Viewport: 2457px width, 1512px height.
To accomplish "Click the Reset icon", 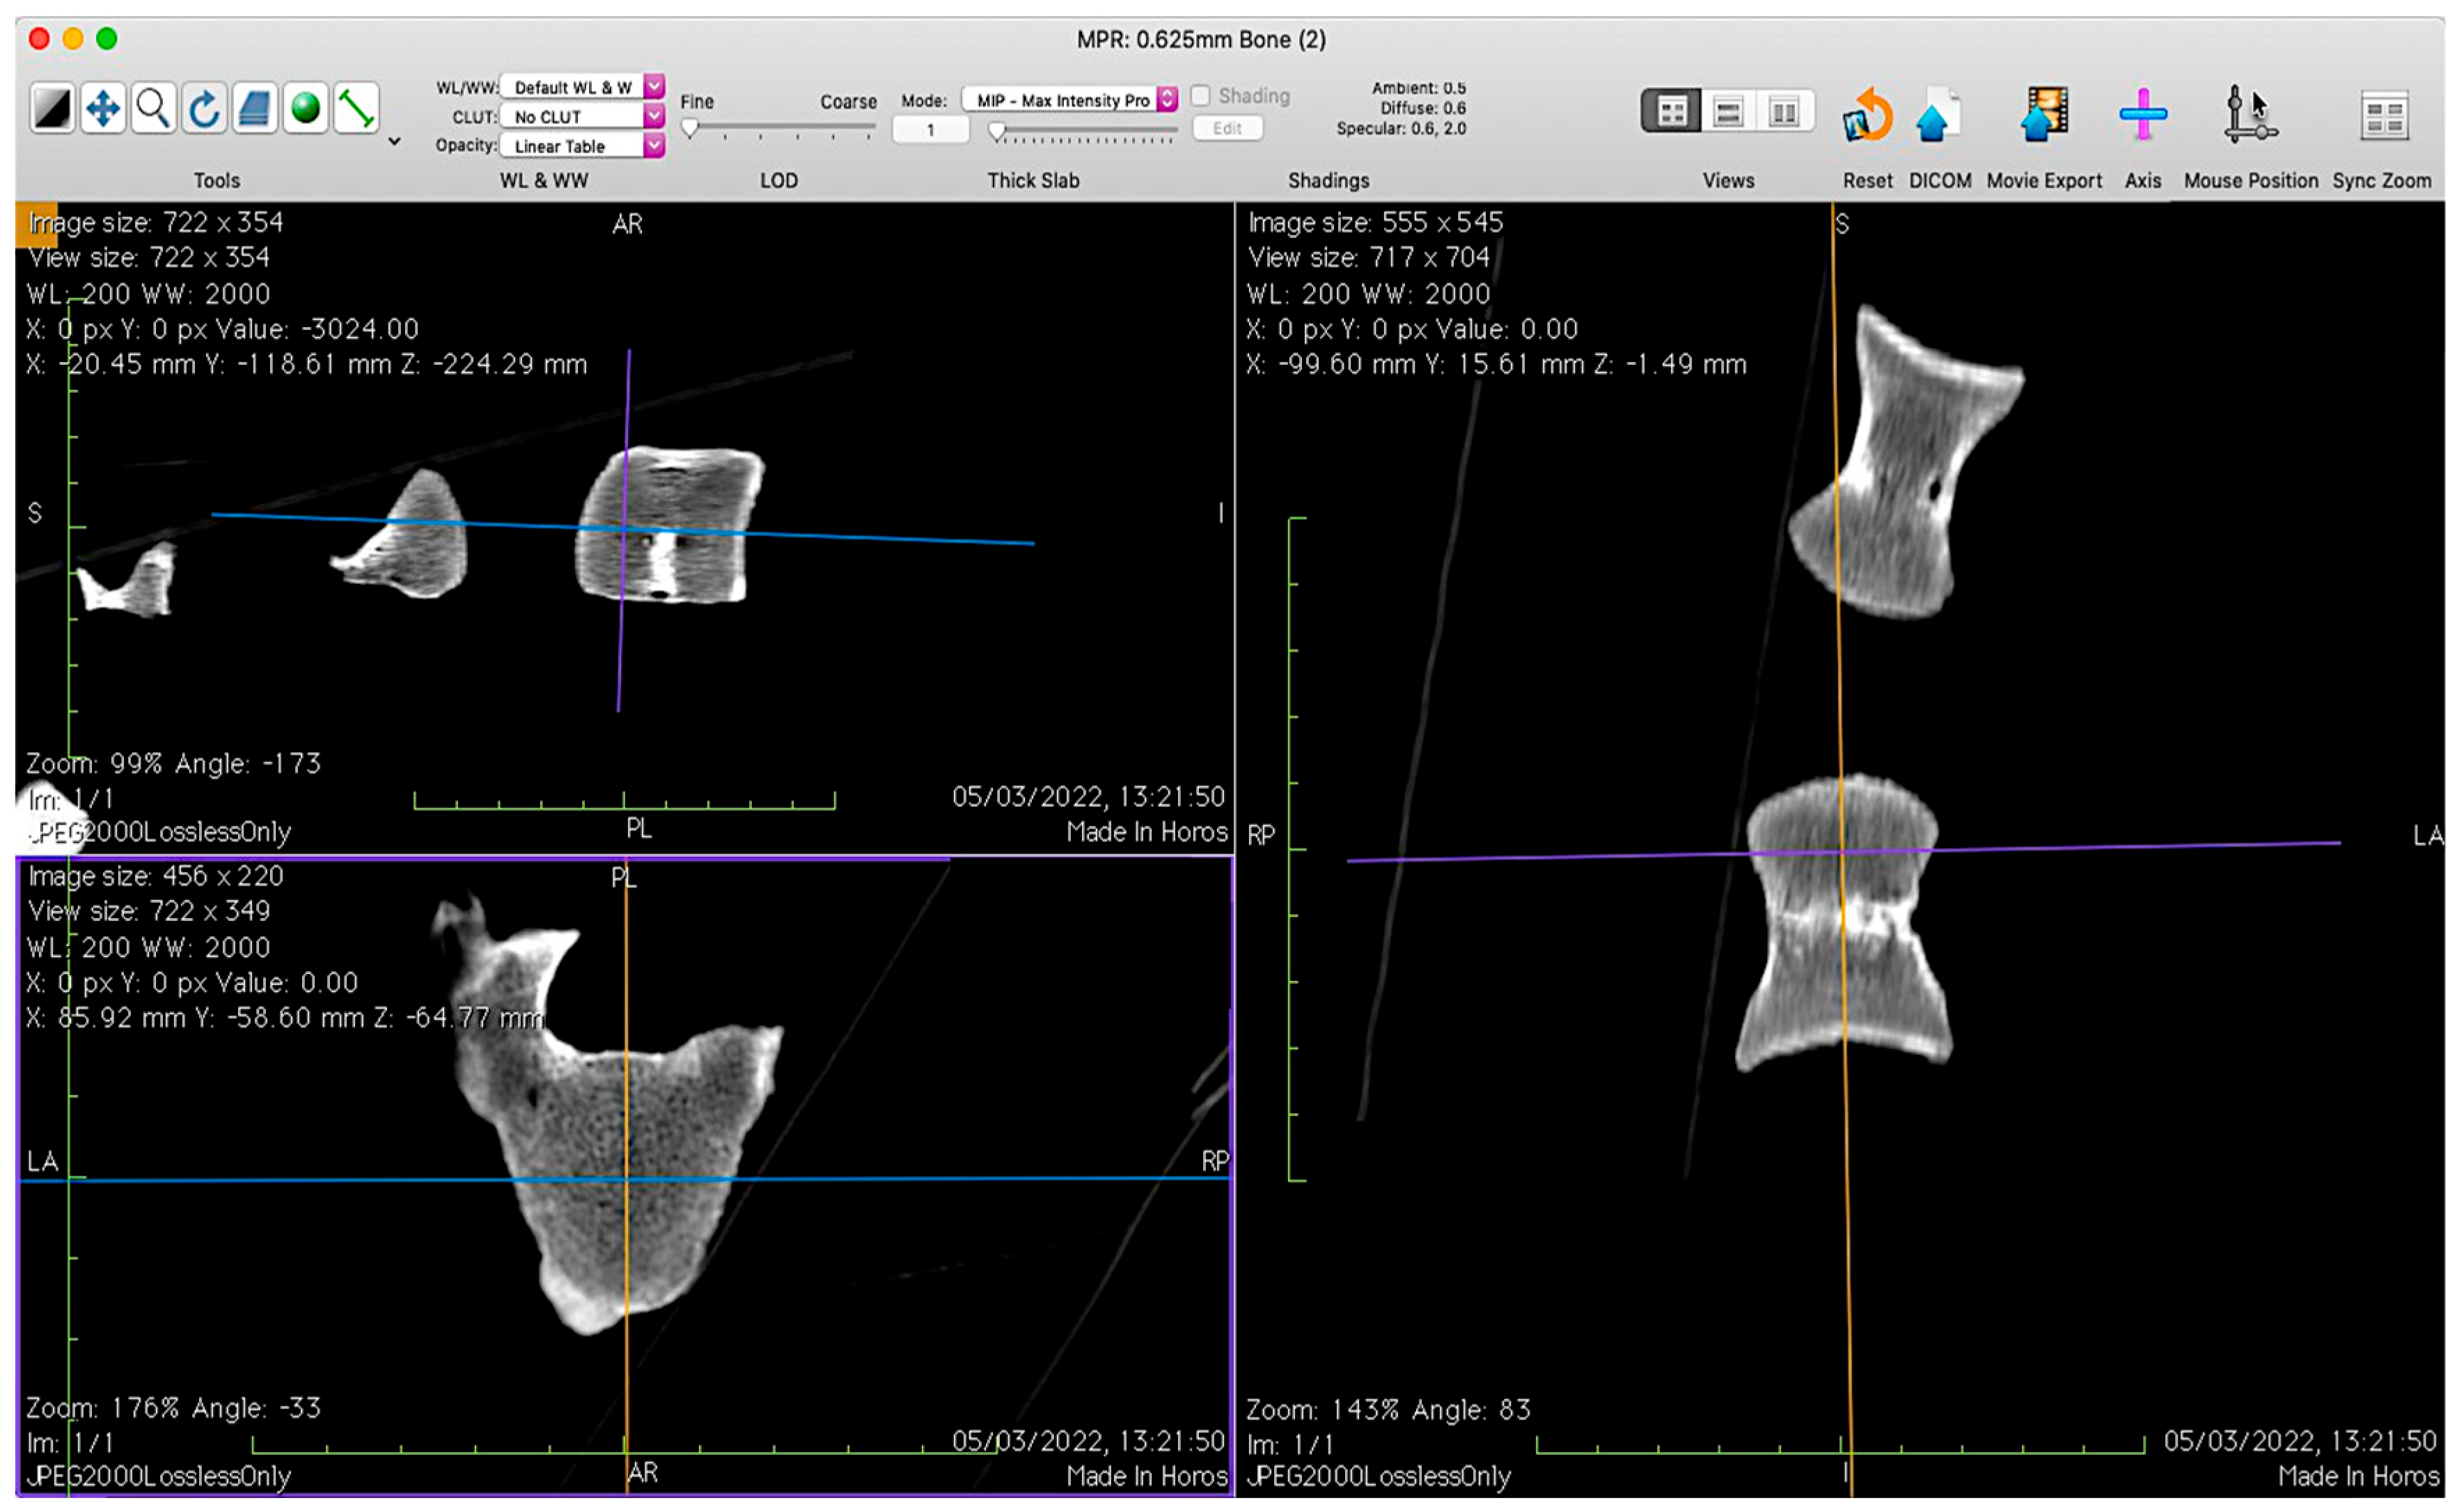I will click(1867, 115).
